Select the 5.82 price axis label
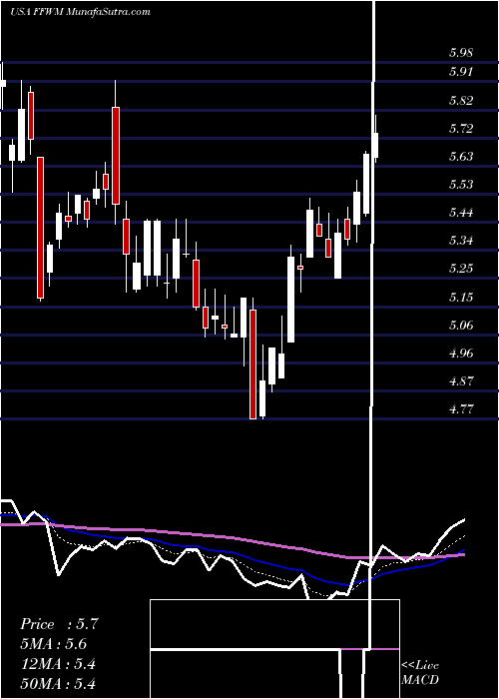This screenshot has height=699, width=499. point(461,100)
